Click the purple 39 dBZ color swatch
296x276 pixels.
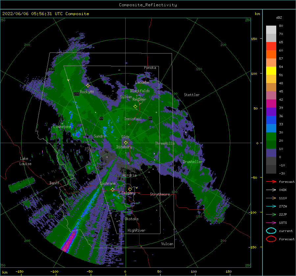(271, 112)
